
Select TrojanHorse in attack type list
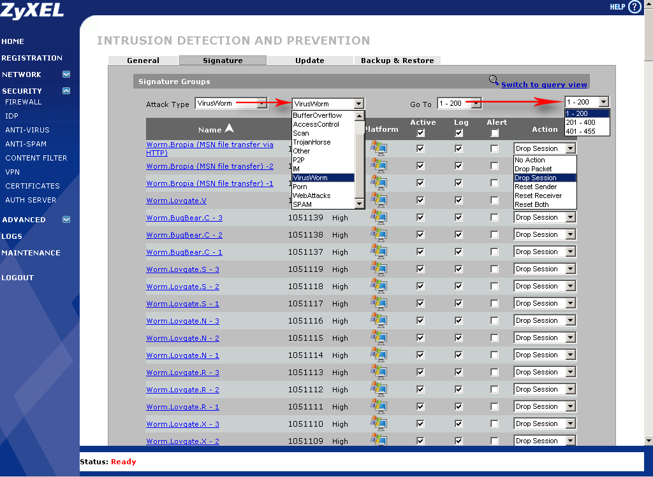pyautogui.click(x=323, y=142)
